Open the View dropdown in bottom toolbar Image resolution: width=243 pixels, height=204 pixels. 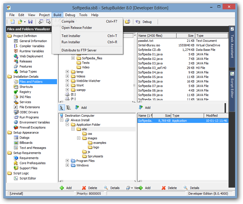click(x=132, y=188)
